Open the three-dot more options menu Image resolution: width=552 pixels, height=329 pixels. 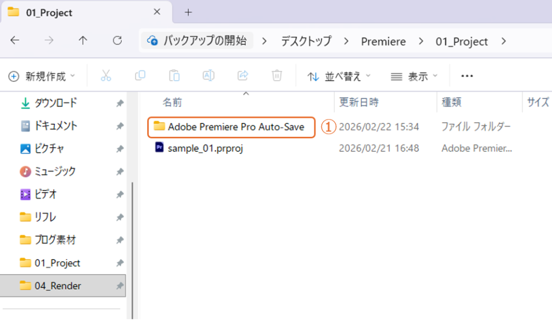click(x=467, y=76)
